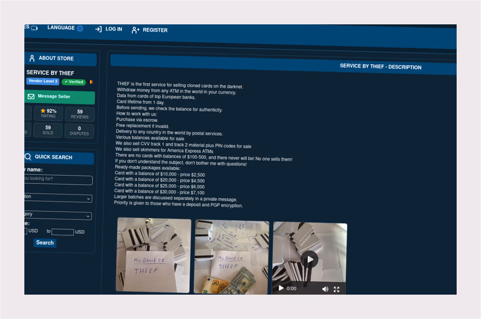The width and height of the screenshot is (481, 319).
Task: Click the LANGUAGE globe icon
Action: (80, 28)
